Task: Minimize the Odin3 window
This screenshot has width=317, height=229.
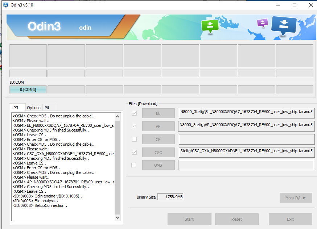Action: point(278,5)
